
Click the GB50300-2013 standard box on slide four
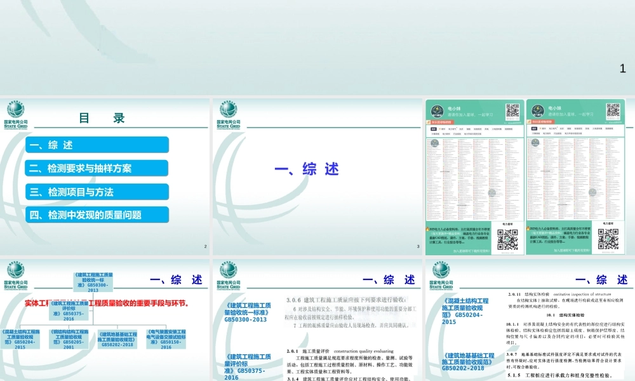[x=94, y=283]
